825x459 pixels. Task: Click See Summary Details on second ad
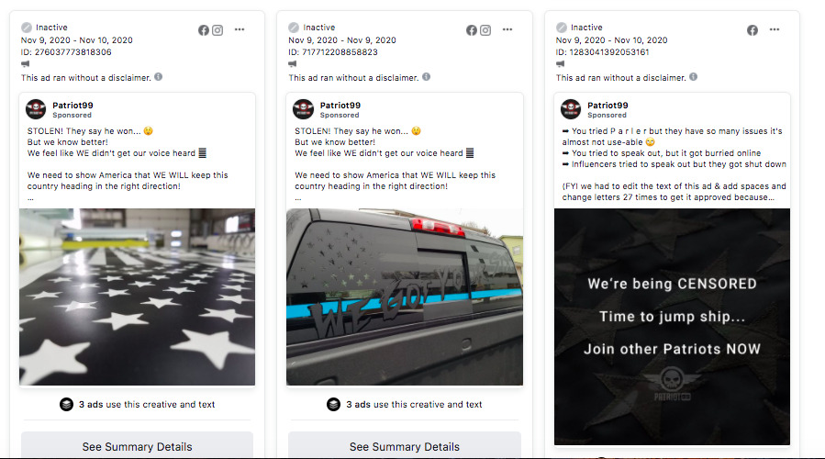(405, 445)
